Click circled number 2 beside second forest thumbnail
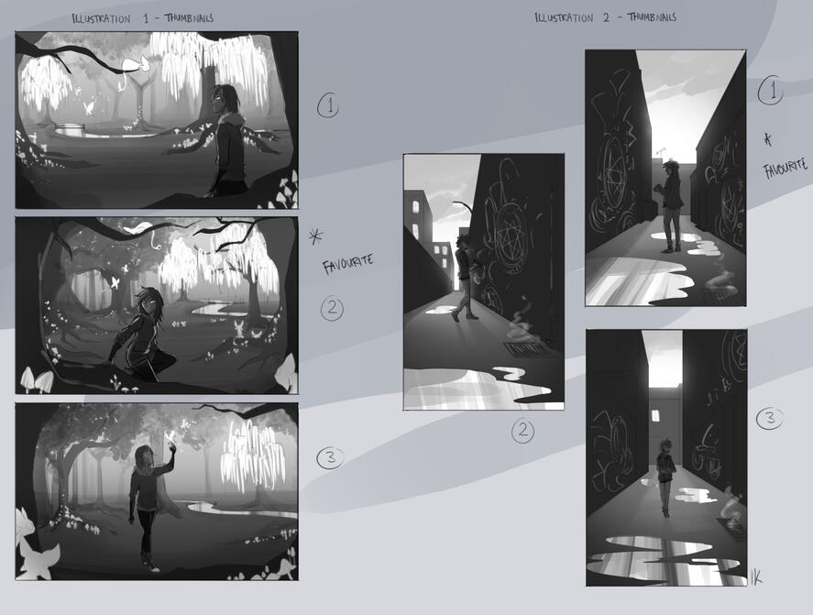The width and height of the screenshot is (813, 615). coord(331,309)
